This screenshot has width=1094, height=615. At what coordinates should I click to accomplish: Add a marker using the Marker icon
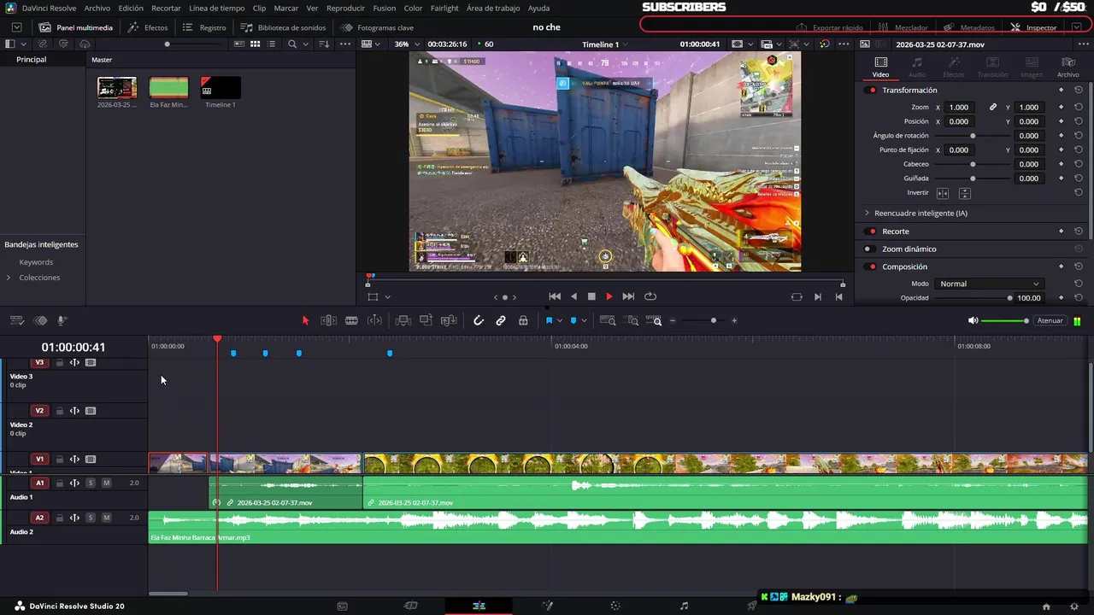573,320
